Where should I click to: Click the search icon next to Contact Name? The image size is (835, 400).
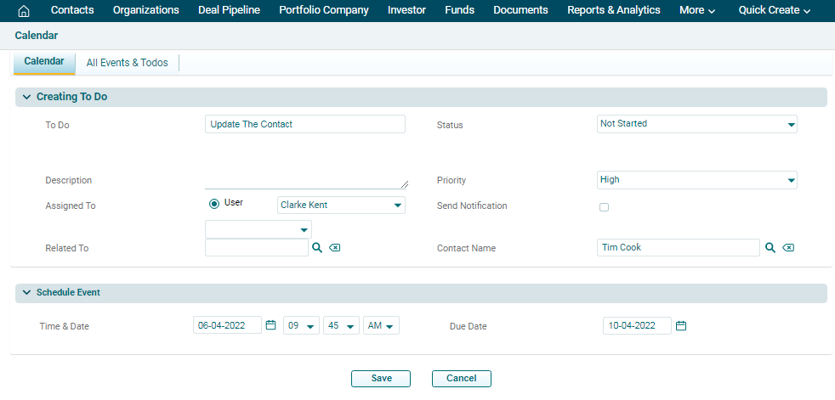[x=770, y=247]
